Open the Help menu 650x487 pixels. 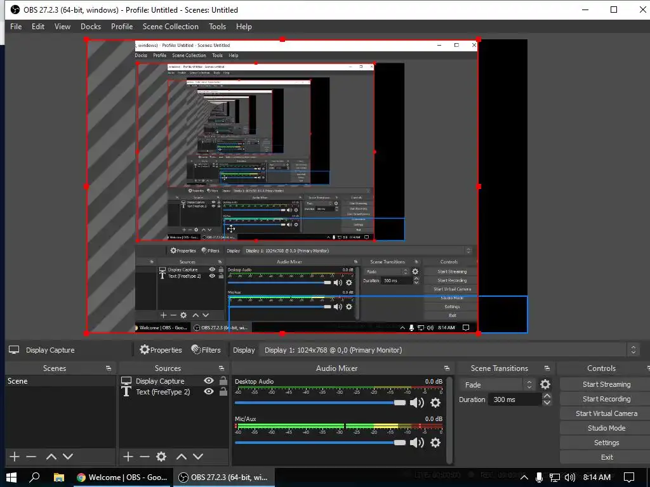(244, 27)
